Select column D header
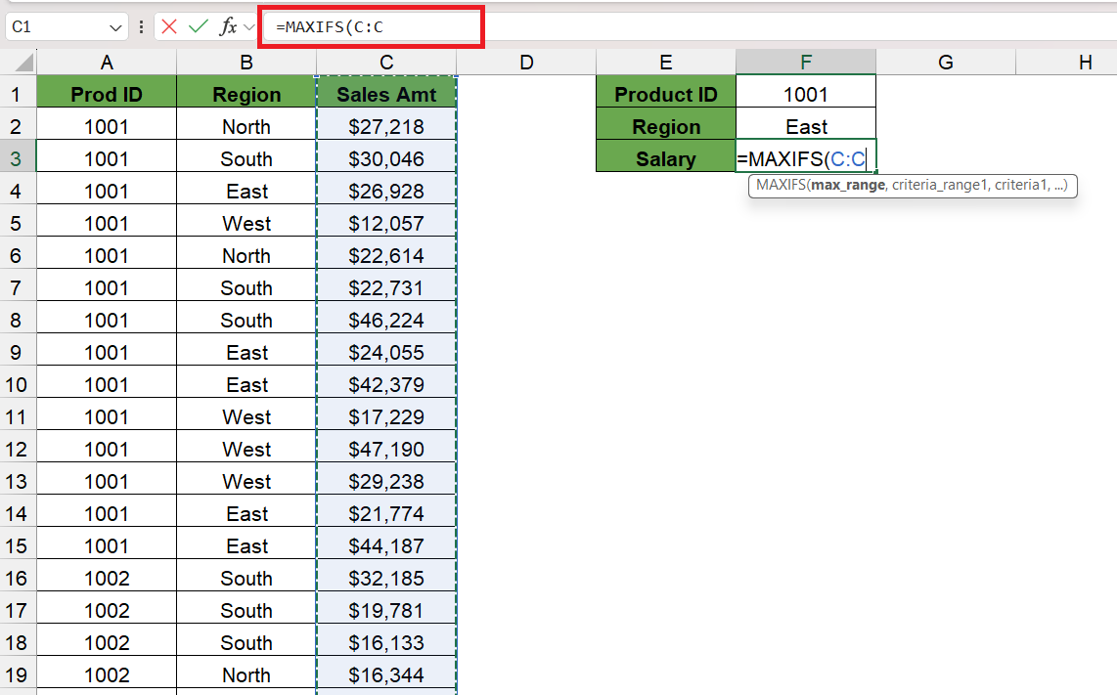The image size is (1117, 695). pos(526,63)
